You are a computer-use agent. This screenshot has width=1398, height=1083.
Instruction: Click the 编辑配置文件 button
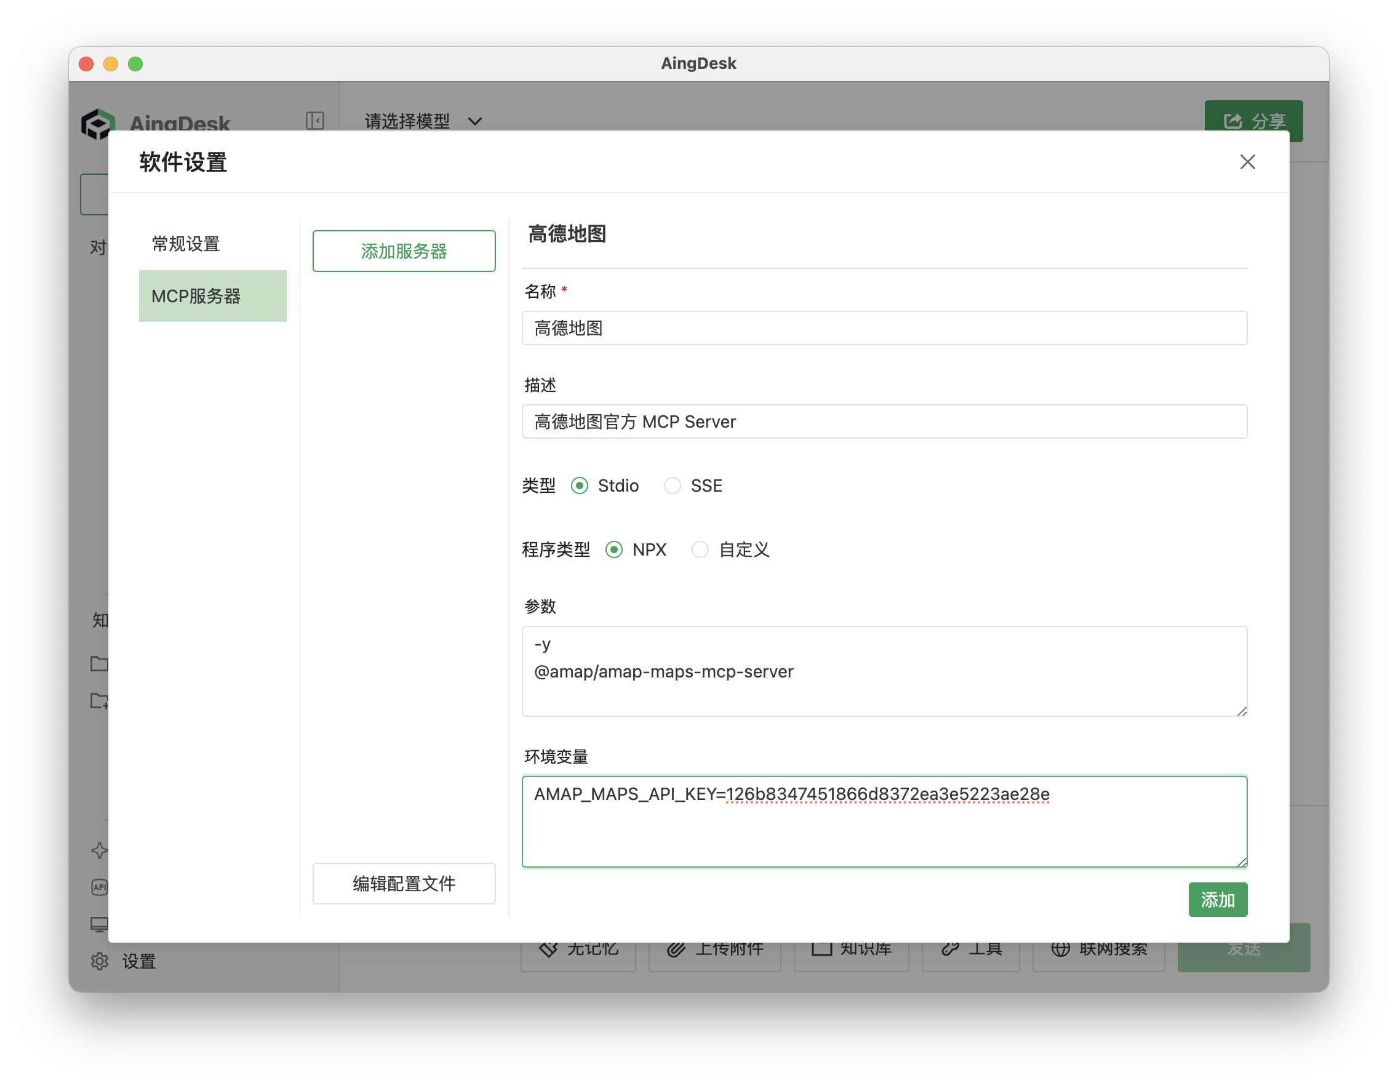tap(404, 883)
